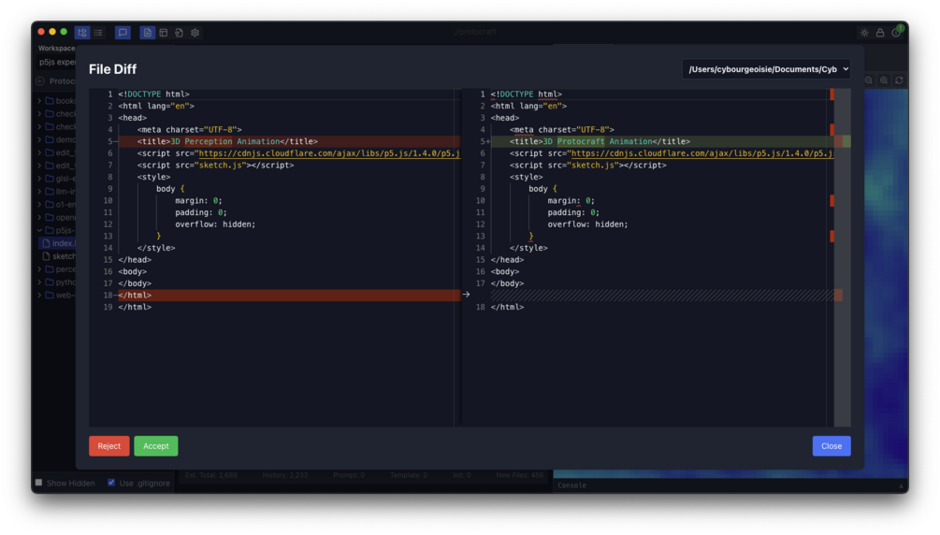This screenshot has height=535, width=940.
Task: Click the index file icon
Action: 46,243
